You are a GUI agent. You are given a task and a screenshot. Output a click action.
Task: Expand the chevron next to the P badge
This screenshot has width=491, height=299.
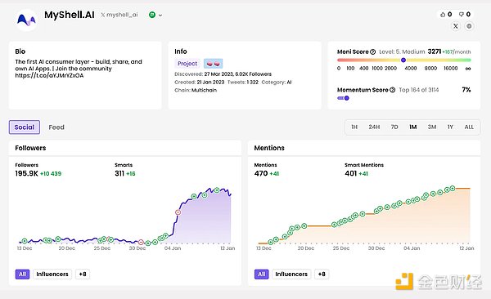[160, 15]
